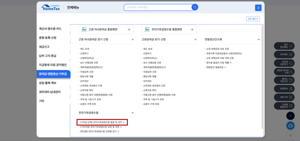The width and height of the screenshot is (300, 141).
Task: Close the 전체메뉴 panel with X
Action: coord(258,8)
